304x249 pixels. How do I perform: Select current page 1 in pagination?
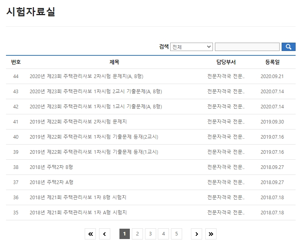click(x=125, y=234)
